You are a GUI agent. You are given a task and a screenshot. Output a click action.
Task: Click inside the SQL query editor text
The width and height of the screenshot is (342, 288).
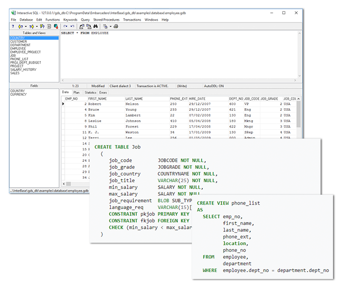pyautogui.click(x=85, y=33)
